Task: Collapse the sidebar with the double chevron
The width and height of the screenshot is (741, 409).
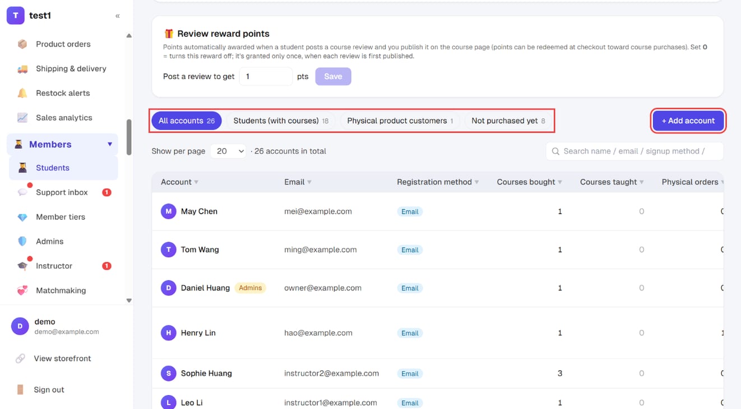Action: tap(118, 16)
